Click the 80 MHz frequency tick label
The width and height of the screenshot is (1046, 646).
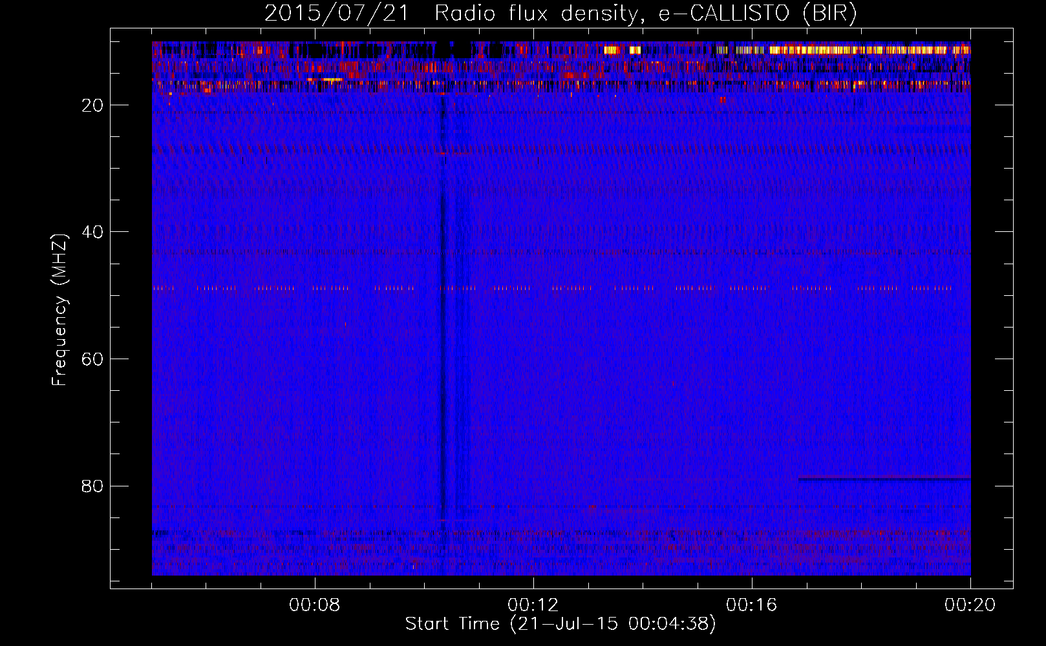pyautogui.click(x=92, y=486)
